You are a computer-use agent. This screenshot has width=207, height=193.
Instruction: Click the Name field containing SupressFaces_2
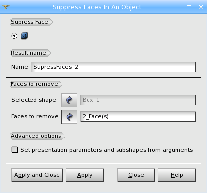(x=113, y=67)
